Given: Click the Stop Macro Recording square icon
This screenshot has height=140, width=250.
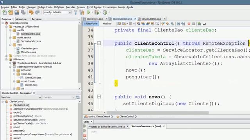Looking at the screenshot, I should tap(194, 24).
